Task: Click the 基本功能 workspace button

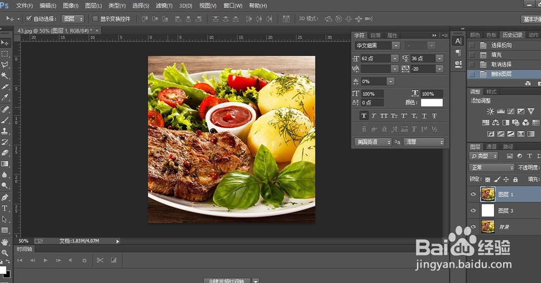Action: 531,19
